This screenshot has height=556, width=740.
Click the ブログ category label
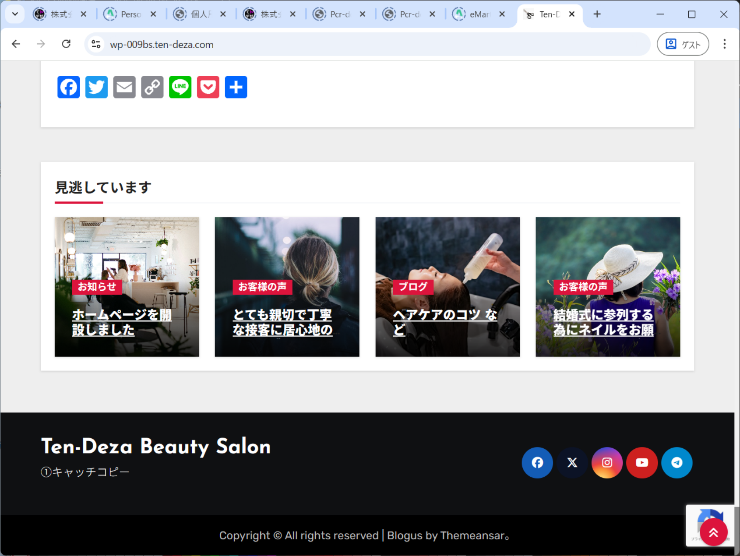point(413,287)
